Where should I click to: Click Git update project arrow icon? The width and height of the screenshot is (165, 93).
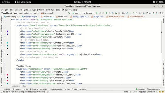[127, 13]
